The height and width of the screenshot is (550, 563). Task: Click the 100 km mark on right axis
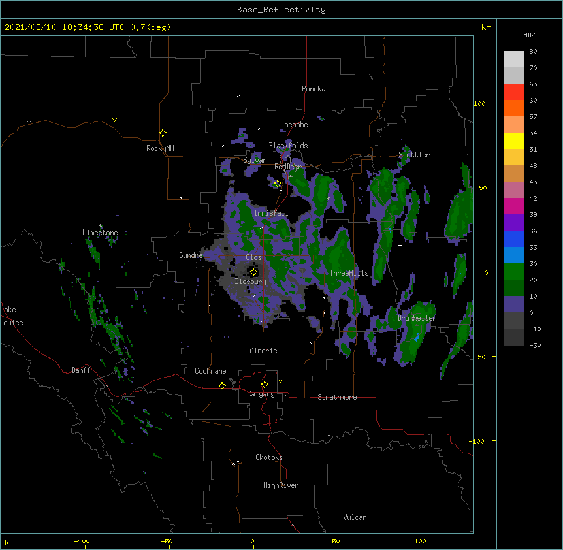479,103
